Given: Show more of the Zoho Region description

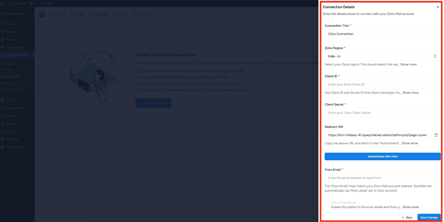Looking at the screenshot, I should tap(408, 64).
